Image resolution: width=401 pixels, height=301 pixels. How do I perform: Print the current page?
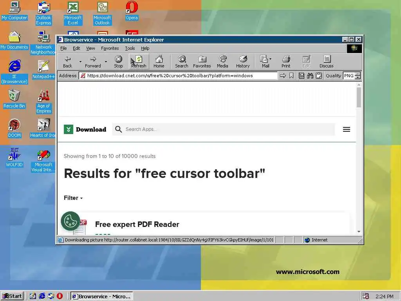(286, 62)
